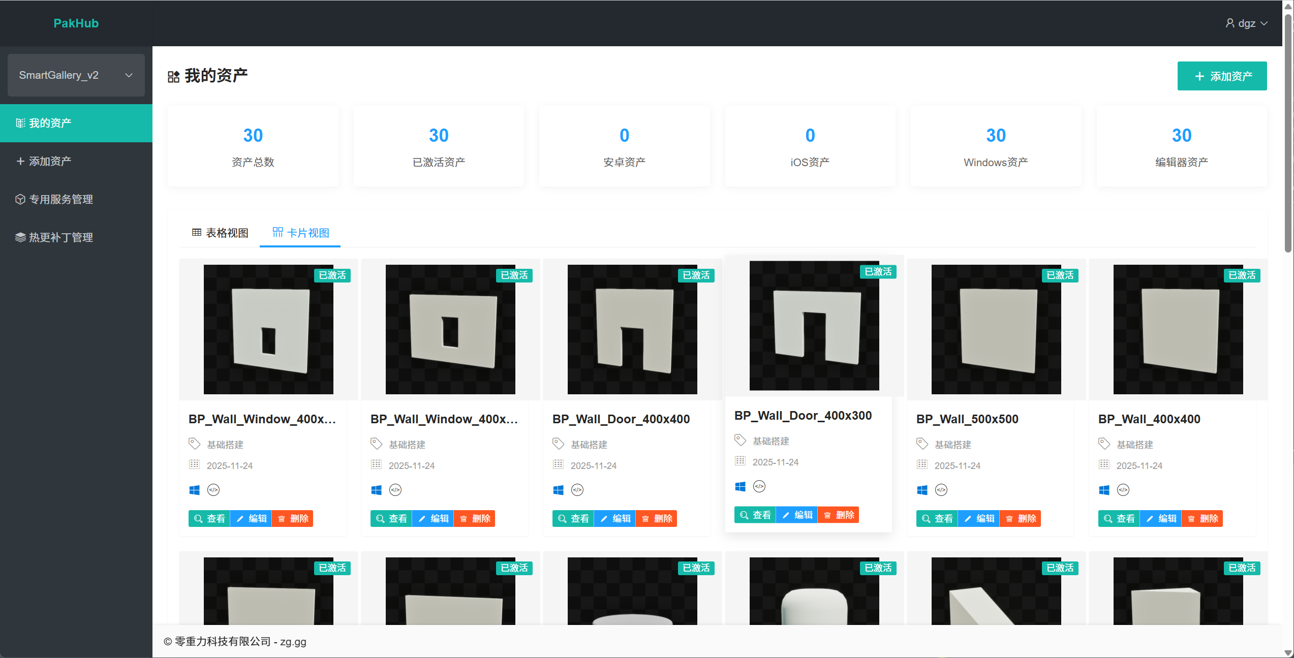Delete the BP_Wall_500x500 asset

click(x=1020, y=518)
